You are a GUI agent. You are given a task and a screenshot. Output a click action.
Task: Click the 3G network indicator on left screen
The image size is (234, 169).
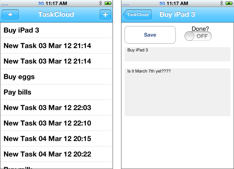click(41, 4)
